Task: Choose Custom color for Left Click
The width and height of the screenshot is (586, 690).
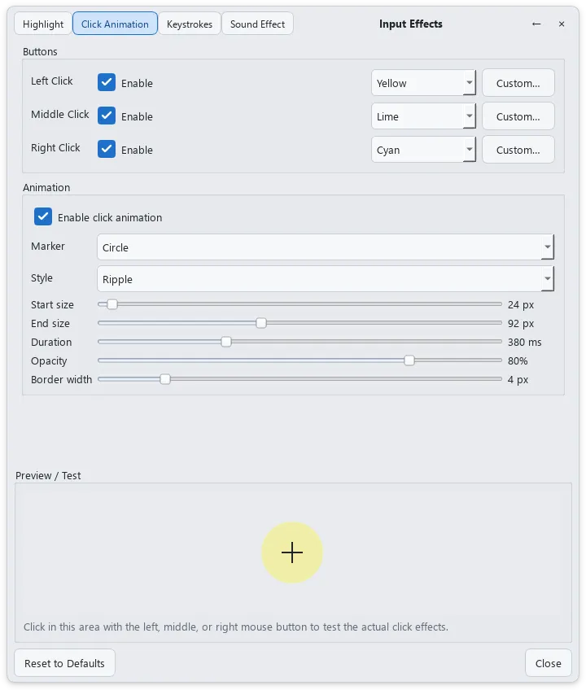Action: tap(518, 83)
